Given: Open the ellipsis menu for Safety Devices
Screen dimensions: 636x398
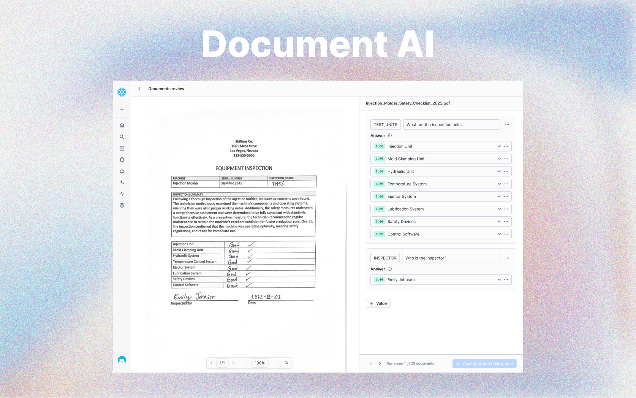Looking at the screenshot, I should (506, 222).
